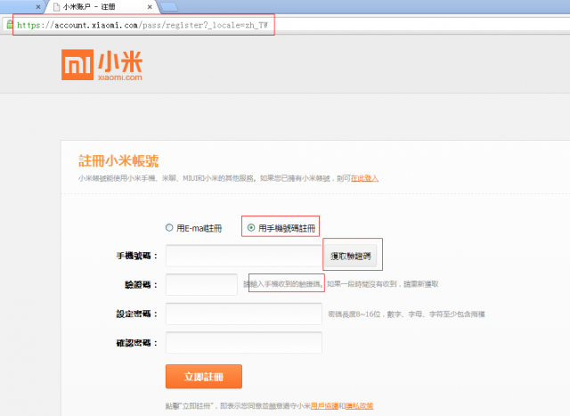Click the set password input field

pyautogui.click(x=244, y=314)
